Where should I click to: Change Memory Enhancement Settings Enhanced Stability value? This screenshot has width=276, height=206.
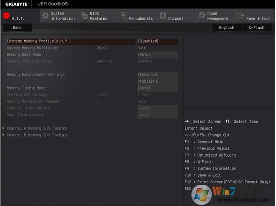click(157, 78)
